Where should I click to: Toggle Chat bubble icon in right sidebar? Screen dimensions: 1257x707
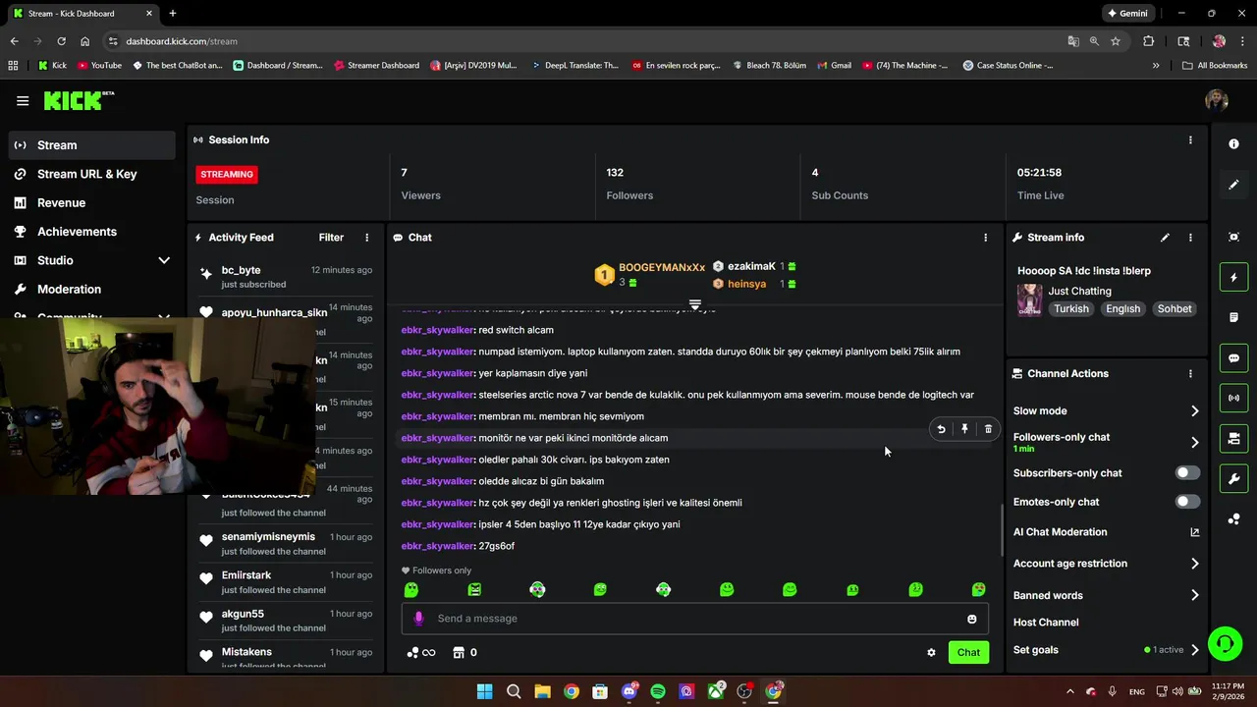tap(1234, 357)
